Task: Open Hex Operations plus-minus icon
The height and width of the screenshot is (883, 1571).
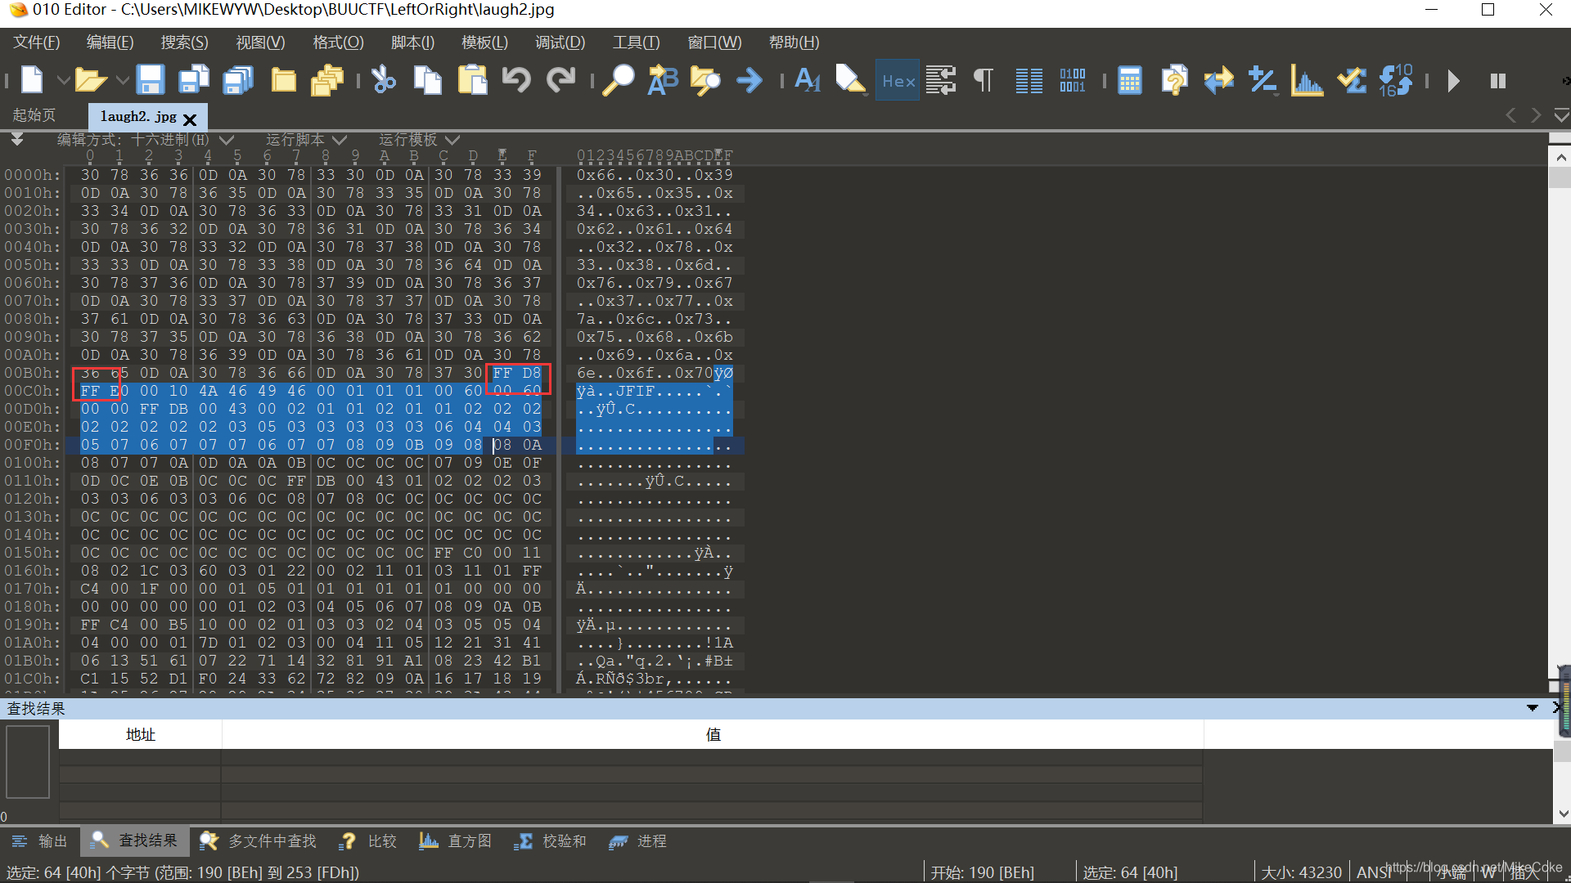Action: pyautogui.click(x=1263, y=80)
